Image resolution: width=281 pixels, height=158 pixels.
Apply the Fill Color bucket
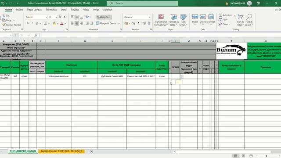[x=54, y=23]
